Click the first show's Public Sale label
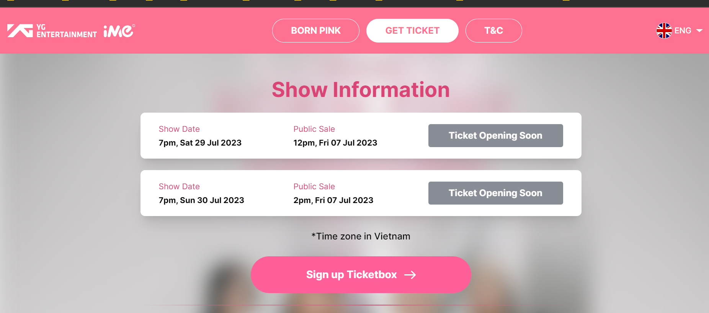 click(x=314, y=129)
